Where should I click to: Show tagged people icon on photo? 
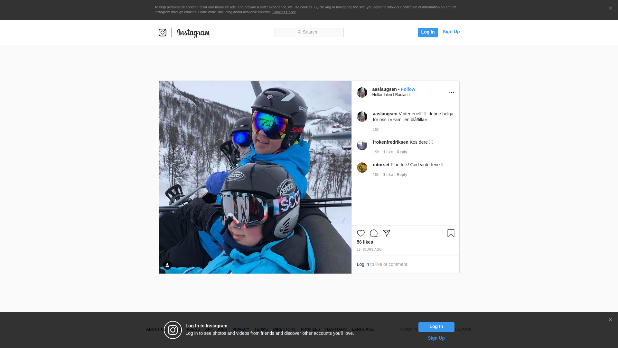click(167, 265)
